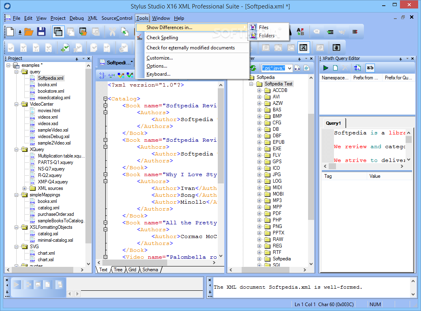Image resolution: width=421 pixels, height=311 pixels.
Task: Open the SourceControl menu
Action: pos(117,18)
